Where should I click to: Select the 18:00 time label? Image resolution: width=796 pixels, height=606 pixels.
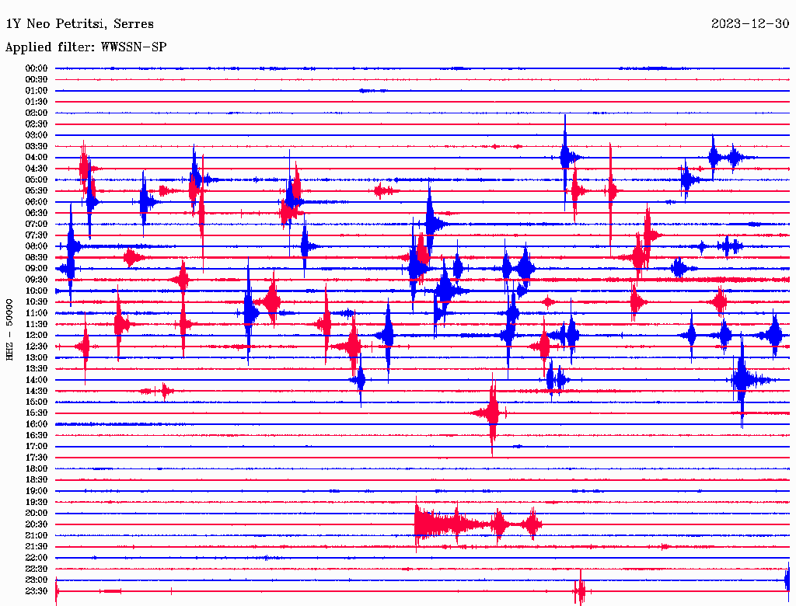coord(37,468)
